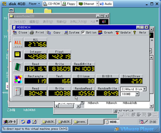This screenshot has width=161, height=133.
Task: Open the Graph view
Action: coord(106,33)
